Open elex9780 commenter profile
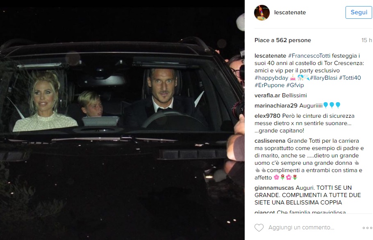The height and width of the screenshot is (240, 373). [267, 116]
